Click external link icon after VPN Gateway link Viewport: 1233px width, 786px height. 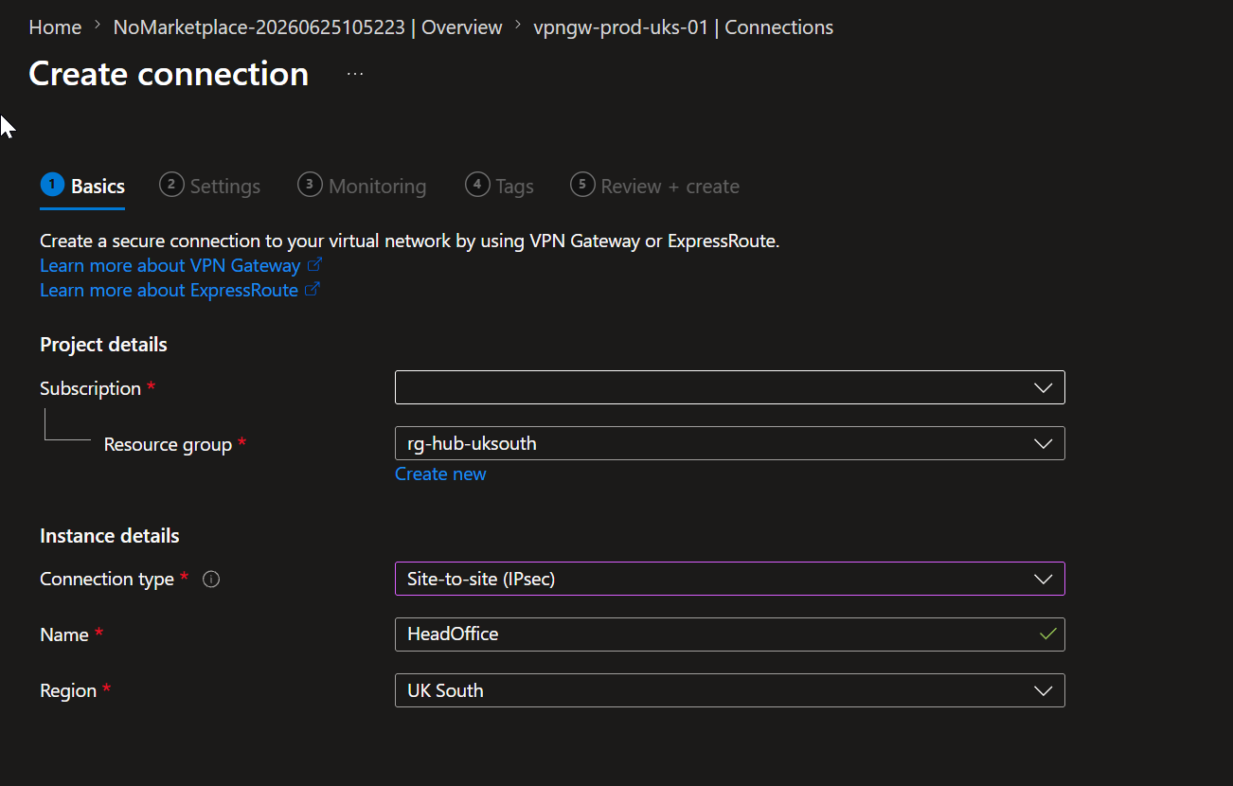315,265
